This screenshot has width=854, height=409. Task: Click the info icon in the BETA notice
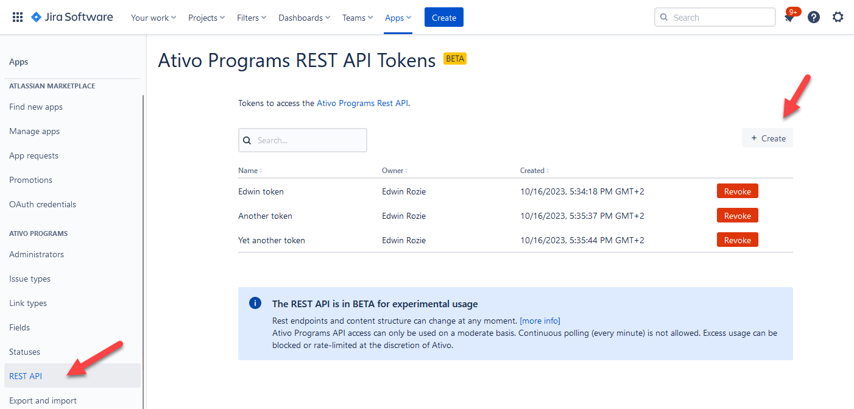(x=255, y=303)
